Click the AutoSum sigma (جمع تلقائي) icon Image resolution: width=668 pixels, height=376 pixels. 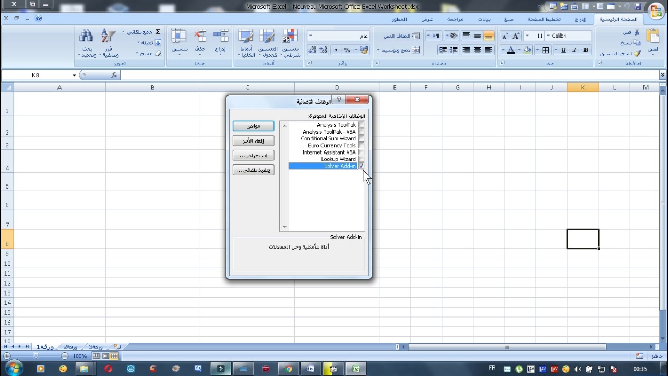158,32
